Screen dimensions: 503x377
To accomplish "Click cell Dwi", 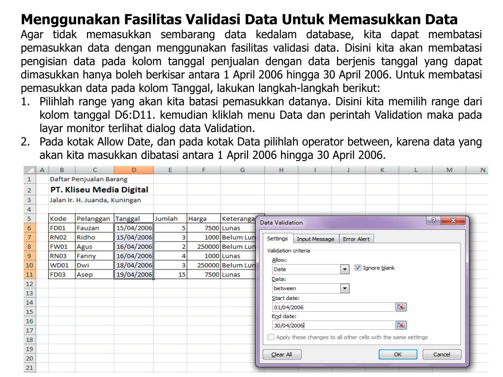I will pyautogui.click(x=95, y=265).
